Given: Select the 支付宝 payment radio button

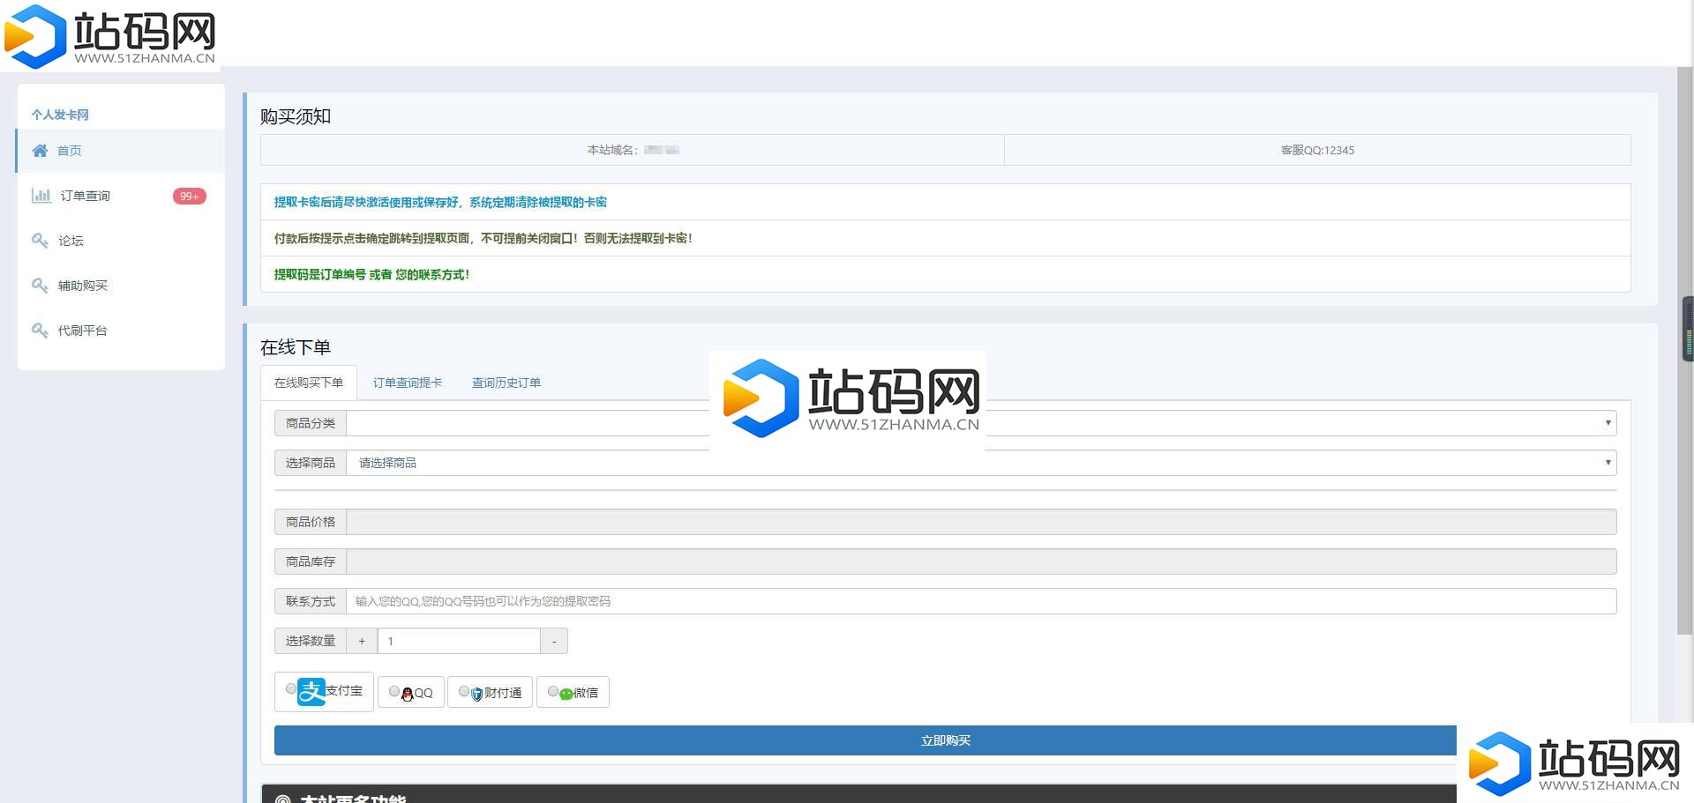Looking at the screenshot, I should (x=291, y=689).
